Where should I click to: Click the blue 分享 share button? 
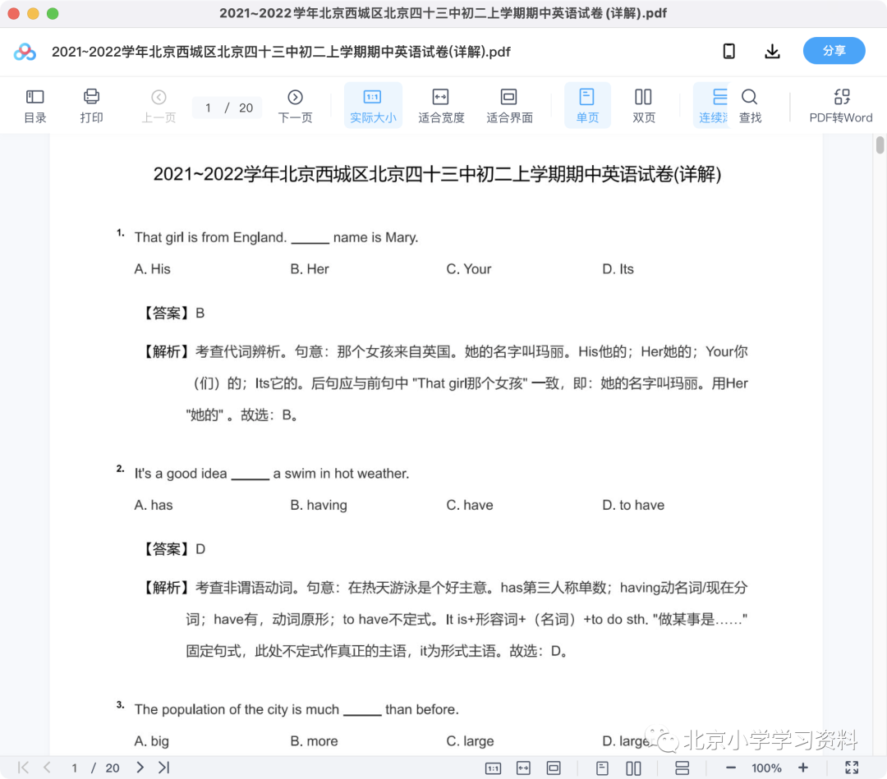pyautogui.click(x=834, y=51)
